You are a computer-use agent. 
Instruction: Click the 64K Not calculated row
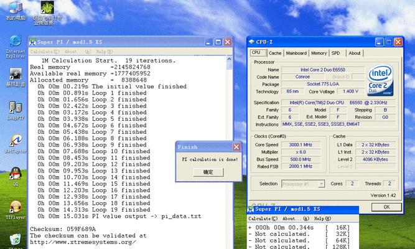tap(299, 240)
